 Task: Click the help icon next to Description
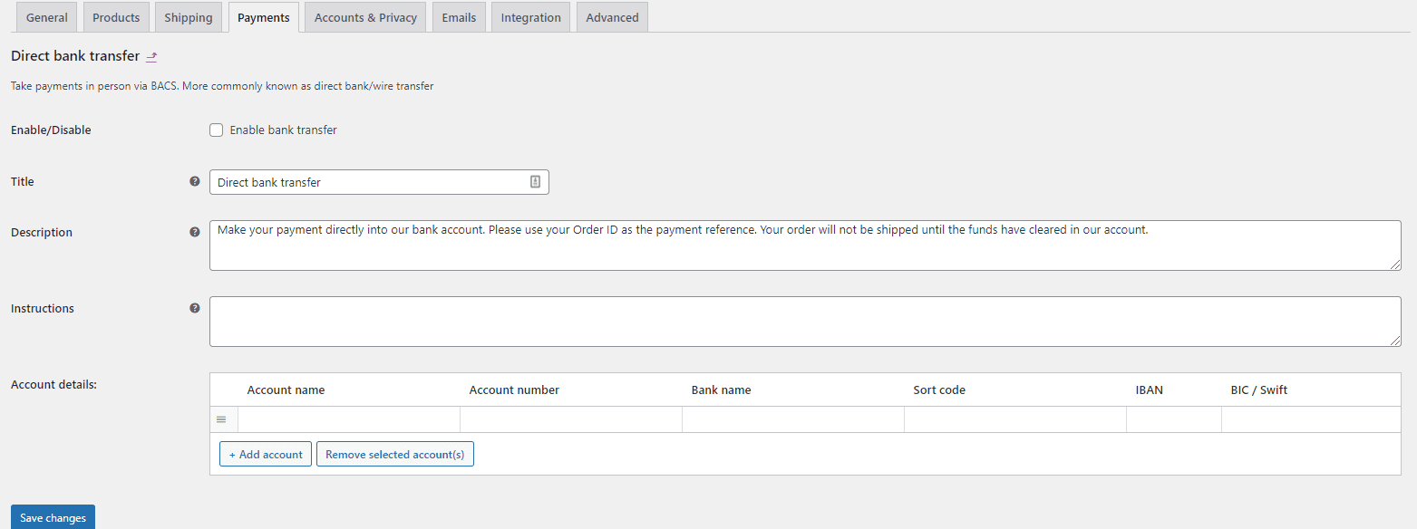194,232
